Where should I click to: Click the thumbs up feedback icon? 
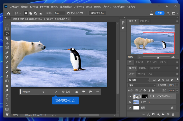click(77, 92)
